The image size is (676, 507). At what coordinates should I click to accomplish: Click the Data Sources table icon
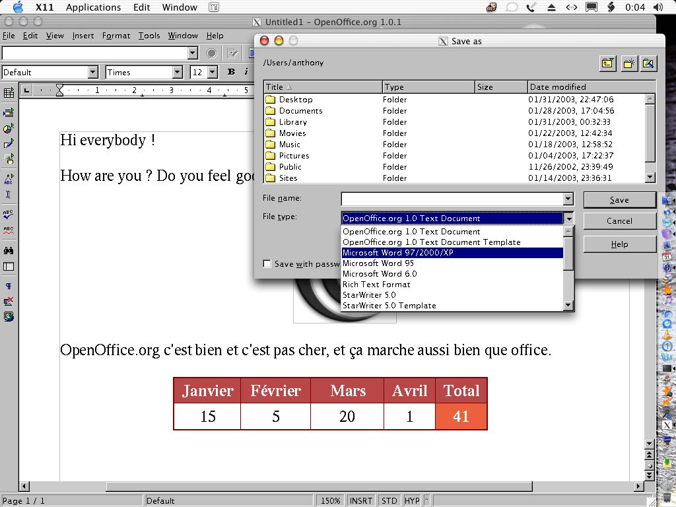pyautogui.click(x=9, y=267)
